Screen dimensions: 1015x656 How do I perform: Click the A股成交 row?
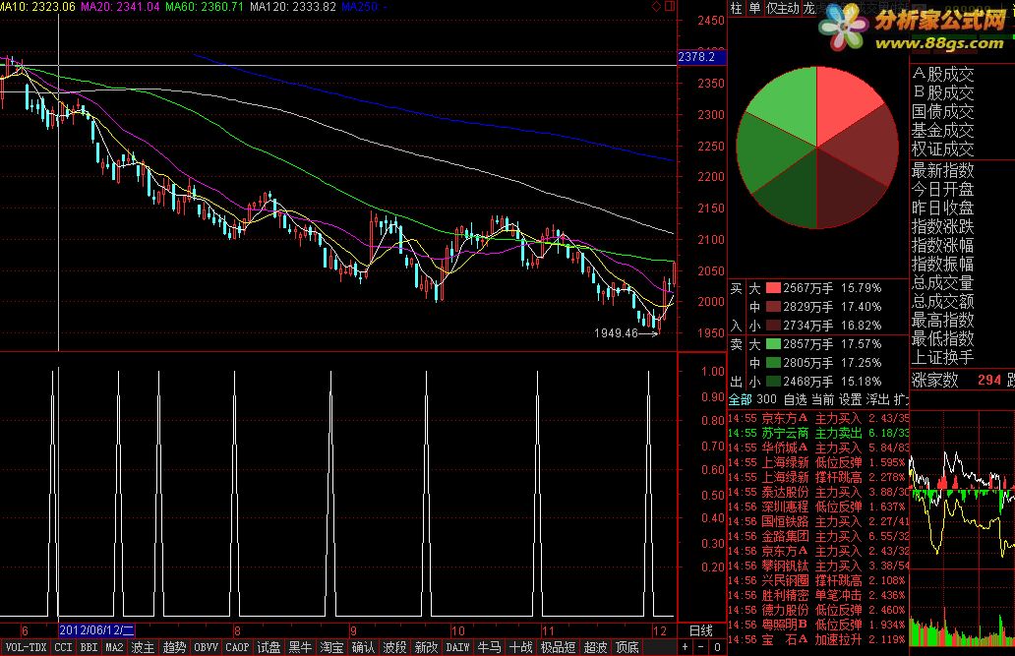(943, 74)
